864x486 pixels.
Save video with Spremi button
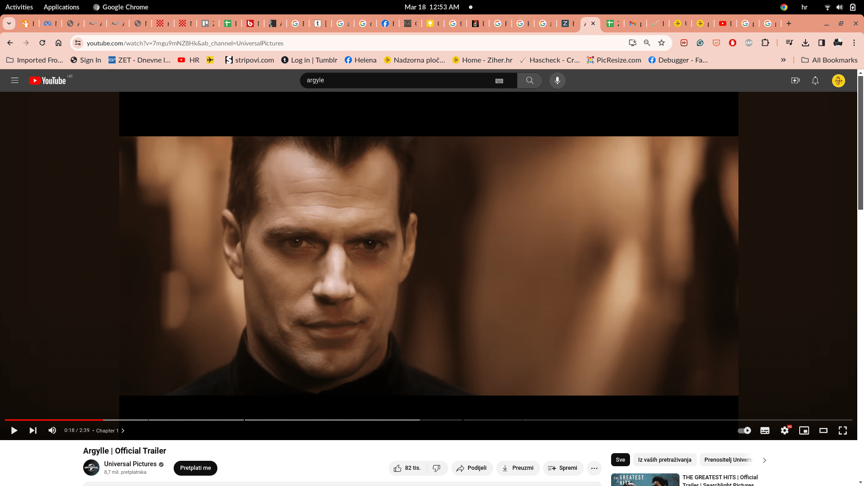point(563,468)
